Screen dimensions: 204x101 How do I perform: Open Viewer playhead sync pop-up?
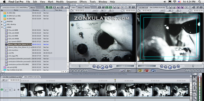tap(103, 10)
